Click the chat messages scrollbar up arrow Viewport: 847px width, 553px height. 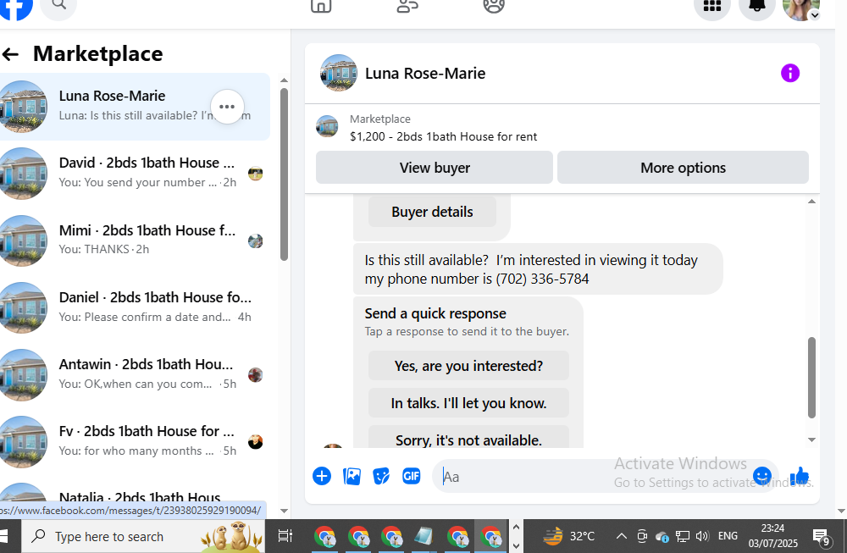coord(811,202)
